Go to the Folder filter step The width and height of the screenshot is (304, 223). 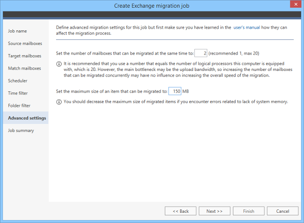[19, 106]
